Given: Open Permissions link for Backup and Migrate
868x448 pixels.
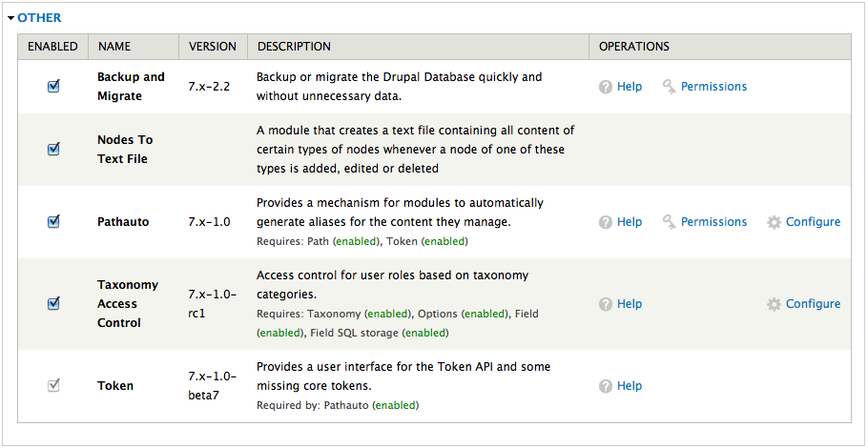Looking at the screenshot, I should (x=713, y=87).
